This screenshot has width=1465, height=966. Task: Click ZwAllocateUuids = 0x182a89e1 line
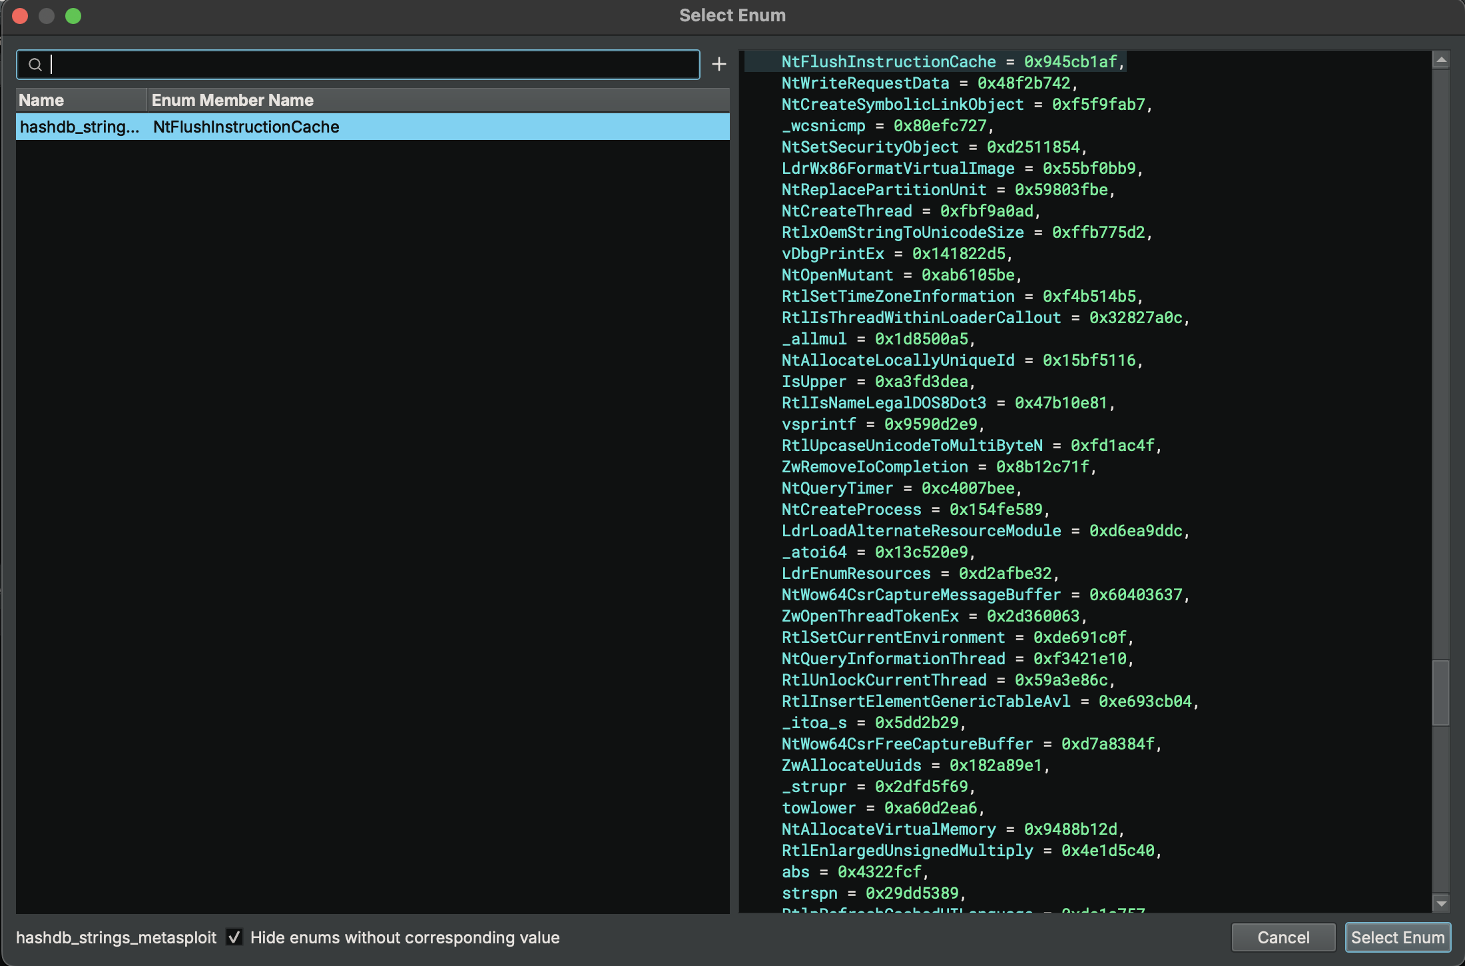pyautogui.click(x=916, y=765)
